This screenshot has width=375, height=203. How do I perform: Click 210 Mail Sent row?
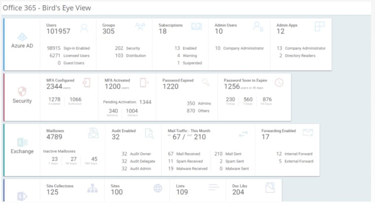point(228,154)
